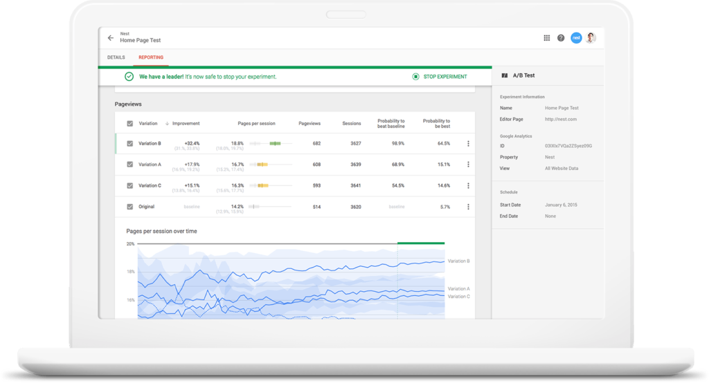Viewport: 709px width, 383px height.
Task: Uncheck the Variation C checkbox
Action: click(x=129, y=186)
